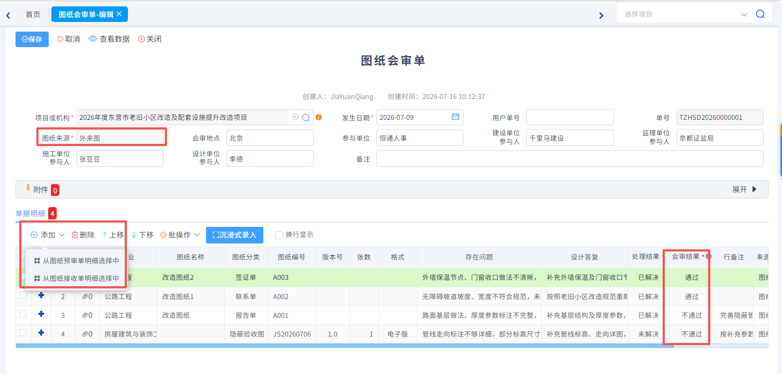Open the 添加 dropdown
The width and height of the screenshot is (782, 374).
tap(48, 235)
